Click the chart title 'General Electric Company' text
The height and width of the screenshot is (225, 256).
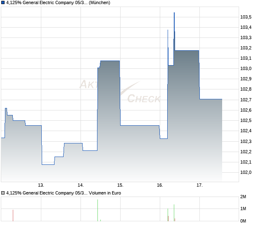pos(48,3)
